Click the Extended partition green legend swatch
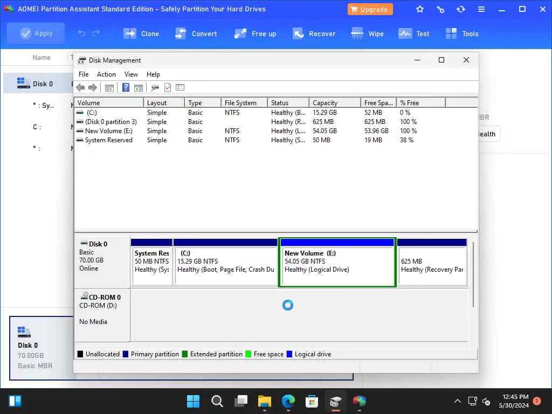The width and height of the screenshot is (552, 414). [x=184, y=354]
